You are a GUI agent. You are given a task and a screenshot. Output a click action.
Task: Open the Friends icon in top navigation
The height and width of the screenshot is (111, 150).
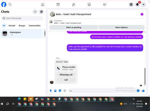[x=73, y=4]
